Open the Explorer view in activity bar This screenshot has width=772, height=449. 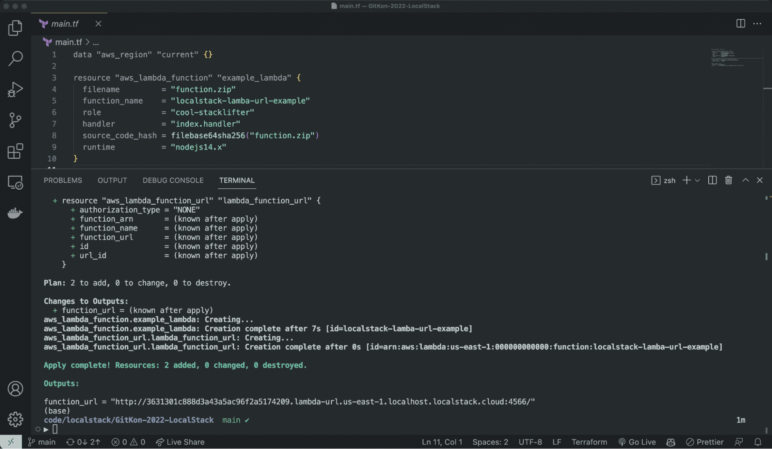[x=15, y=28]
